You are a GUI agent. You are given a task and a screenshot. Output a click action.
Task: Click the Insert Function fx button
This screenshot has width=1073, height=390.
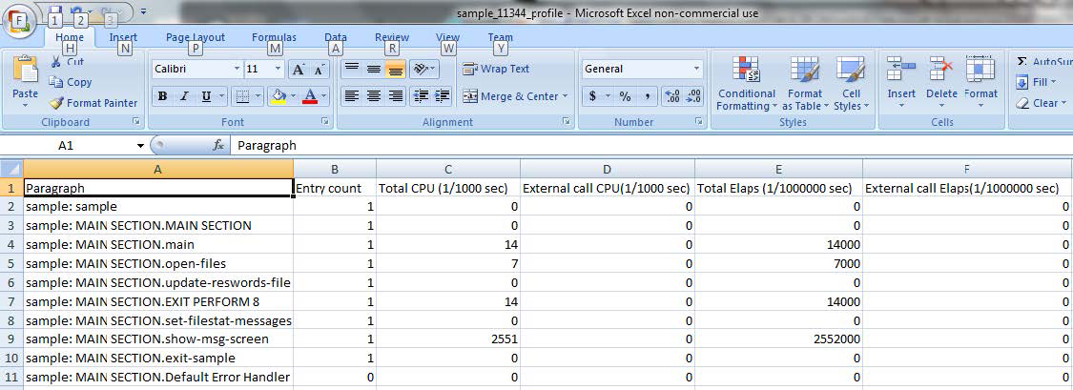click(x=218, y=145)
